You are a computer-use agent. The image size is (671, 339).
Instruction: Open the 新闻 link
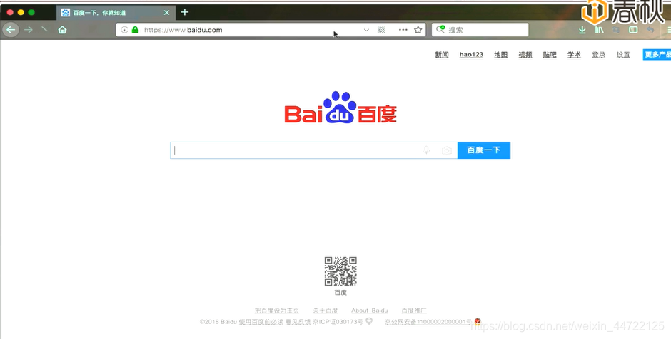click(x=442, y=55)
